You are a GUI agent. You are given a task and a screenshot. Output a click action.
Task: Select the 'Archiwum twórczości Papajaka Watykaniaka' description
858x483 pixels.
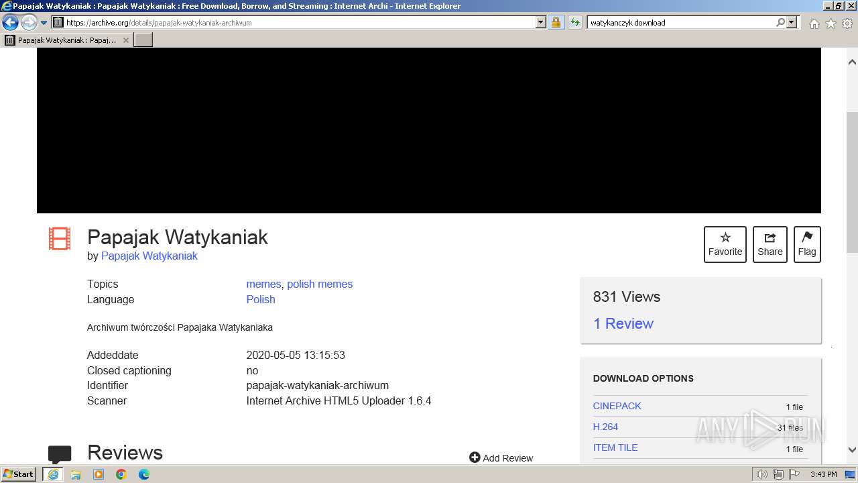coord(180,327)
